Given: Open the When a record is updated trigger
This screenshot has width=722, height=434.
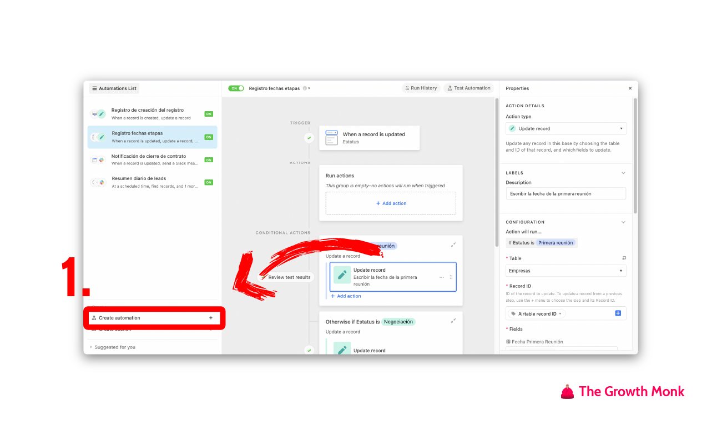Looking at the screenshot, I should click(369, 138).
